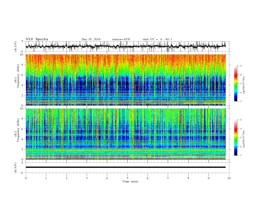Click the "ch.3(V)" axis label

16,168
